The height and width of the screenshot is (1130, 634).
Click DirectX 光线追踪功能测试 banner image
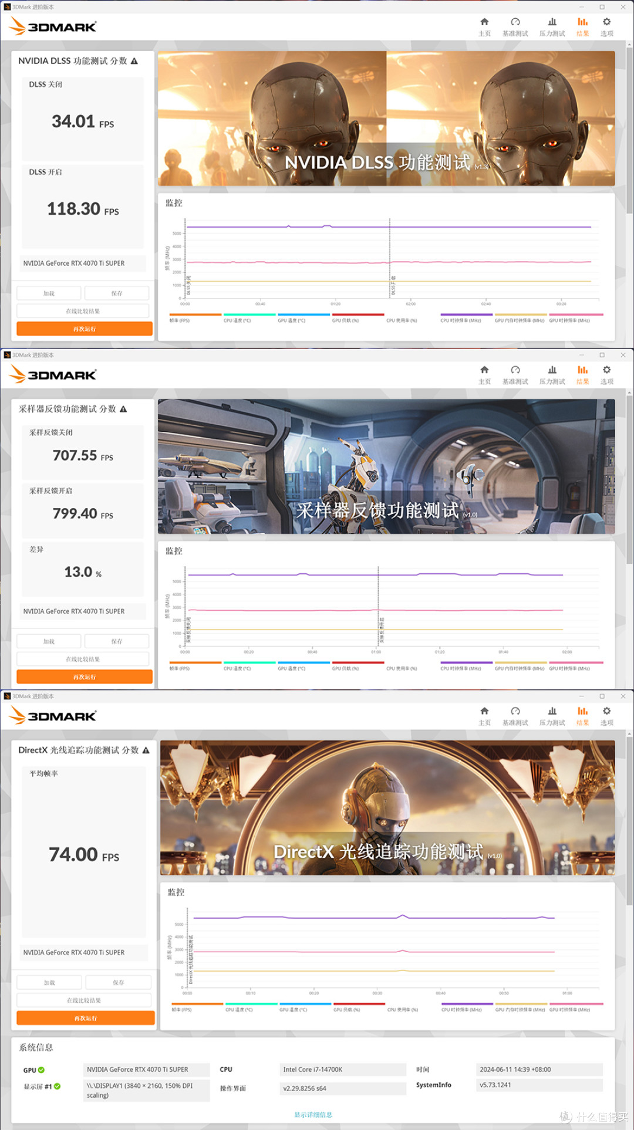click(x=387, y=808)
